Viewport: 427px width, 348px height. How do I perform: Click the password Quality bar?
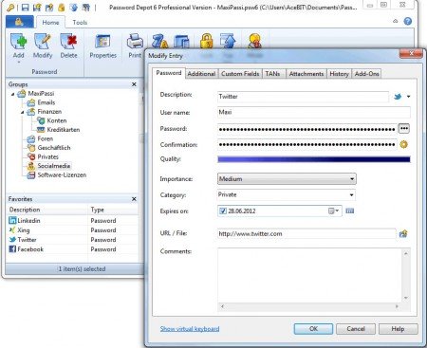pos(314,159)
